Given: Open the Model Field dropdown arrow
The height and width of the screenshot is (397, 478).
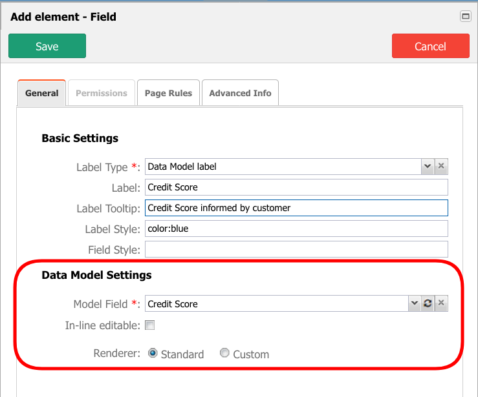Looking at the screenshot, I should click(x=414, y=303).
